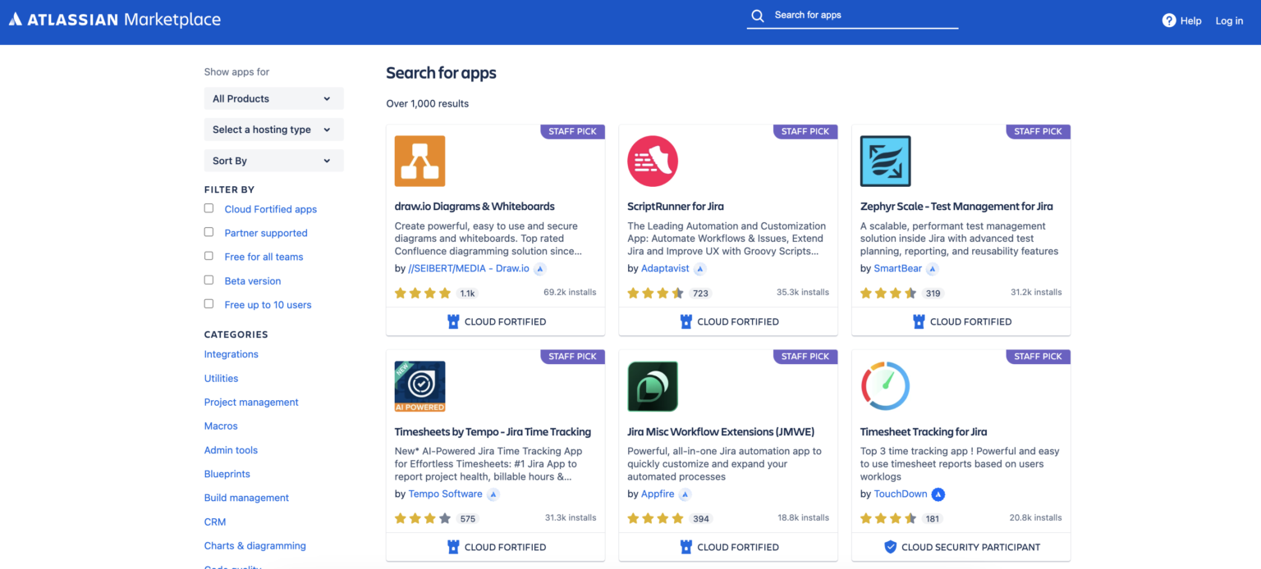
Task: Select the Integrations category
Action: pyautogui.click(x=232, y=354)
